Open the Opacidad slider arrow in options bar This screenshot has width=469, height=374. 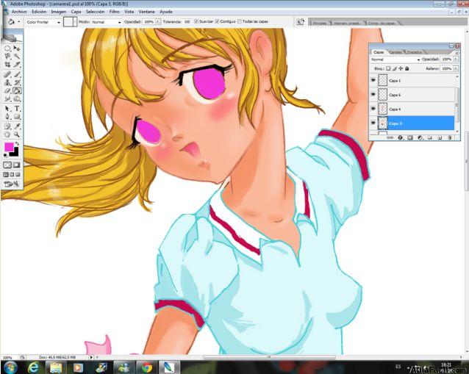[157, 22]
